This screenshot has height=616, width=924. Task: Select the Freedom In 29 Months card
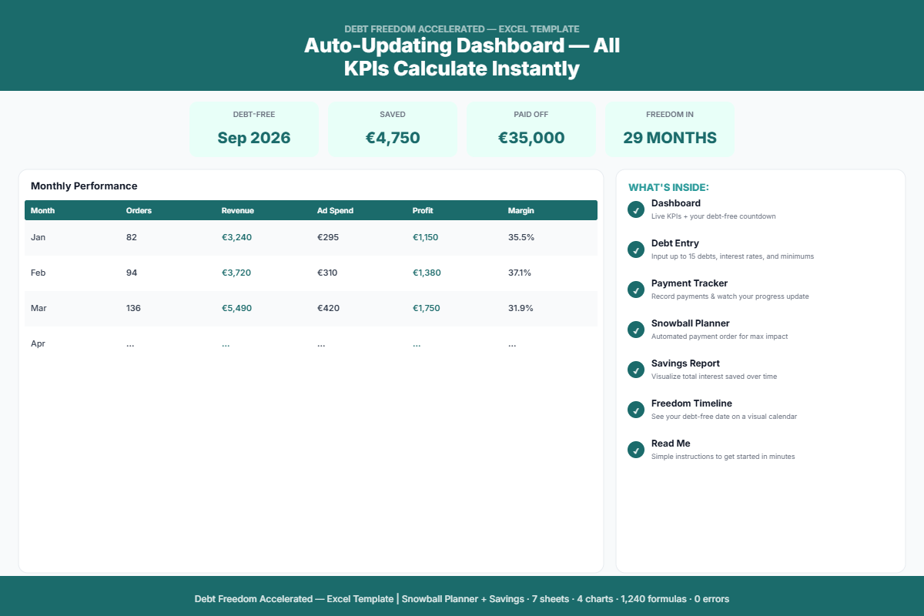[670, 129]
